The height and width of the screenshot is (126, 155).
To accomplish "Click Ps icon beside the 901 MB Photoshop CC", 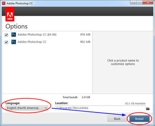I will click(14, 42).
